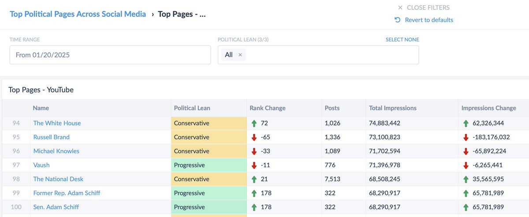Click SELECT NONE for Political Lean

coord(402,40)
